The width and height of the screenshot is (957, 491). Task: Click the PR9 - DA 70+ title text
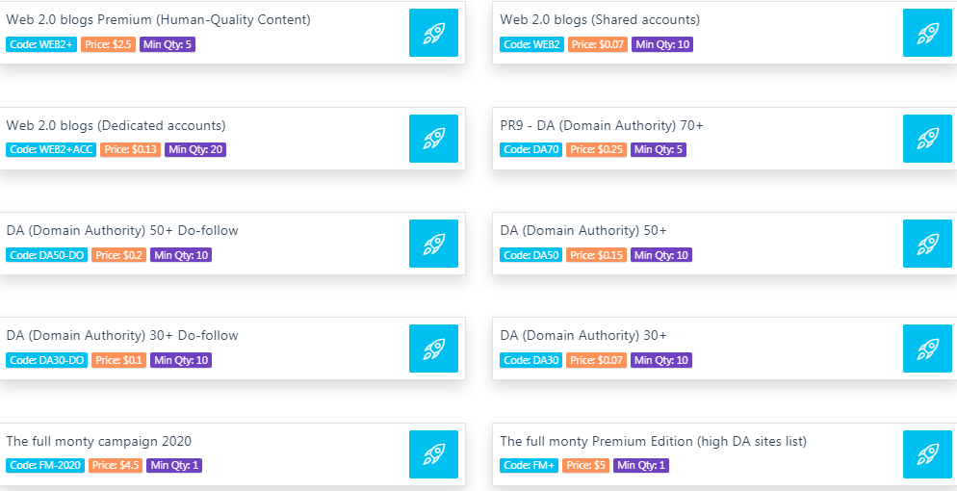[x=601, y=126]
